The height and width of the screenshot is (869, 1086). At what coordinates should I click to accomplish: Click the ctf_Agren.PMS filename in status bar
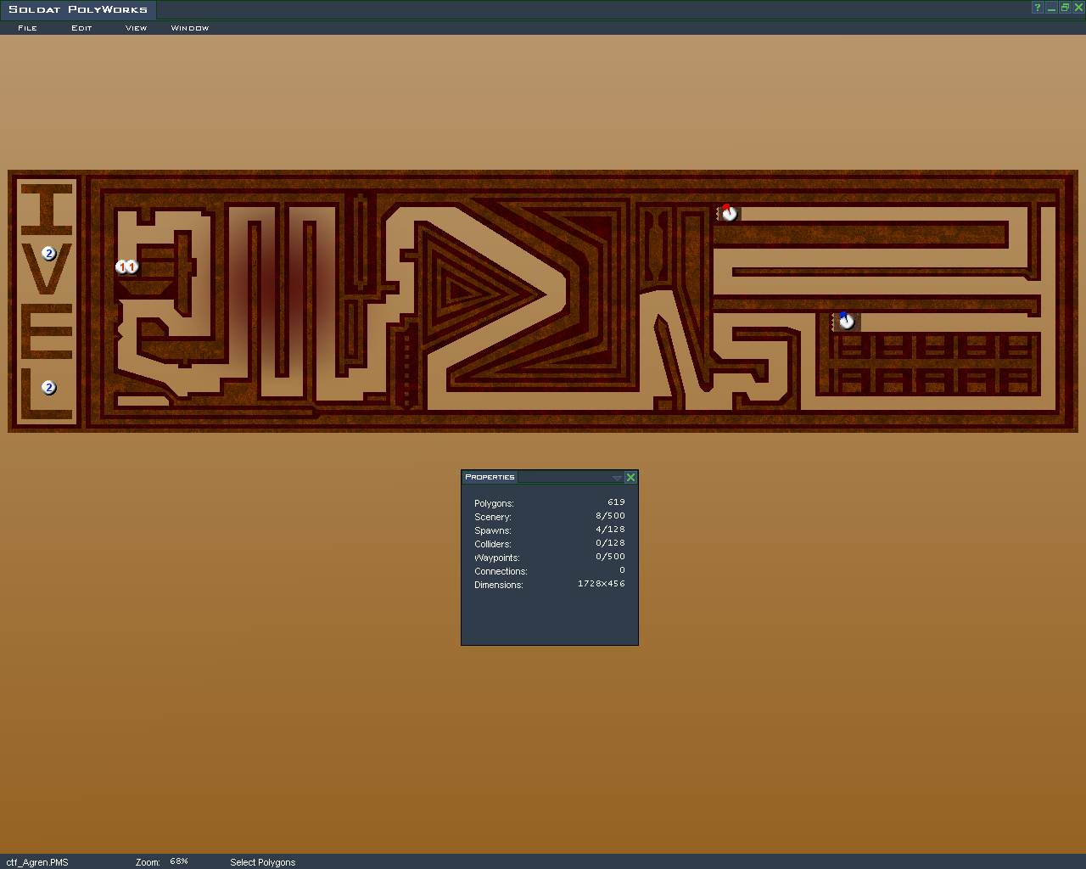[x=37, y=862]
